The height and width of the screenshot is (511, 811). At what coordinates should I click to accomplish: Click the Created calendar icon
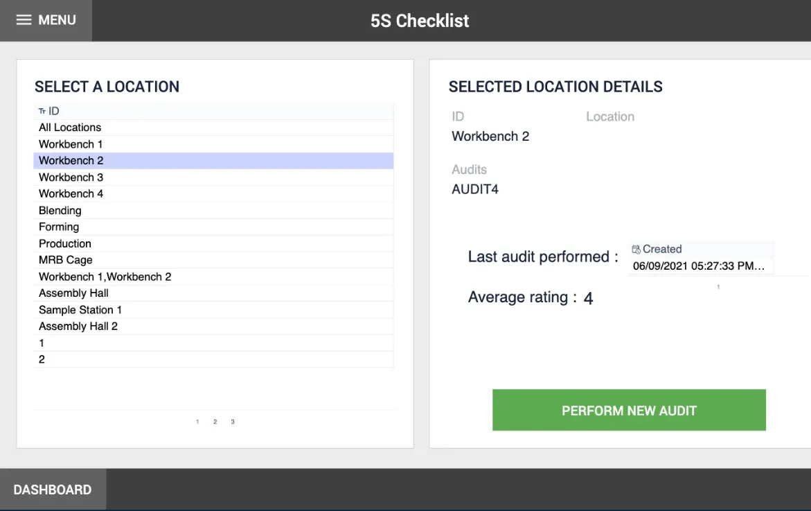pos(636,250)
